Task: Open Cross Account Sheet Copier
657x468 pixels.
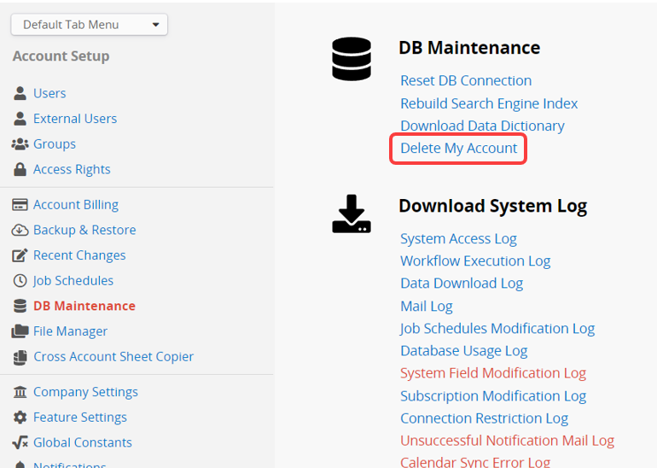Action: point(113,357)
